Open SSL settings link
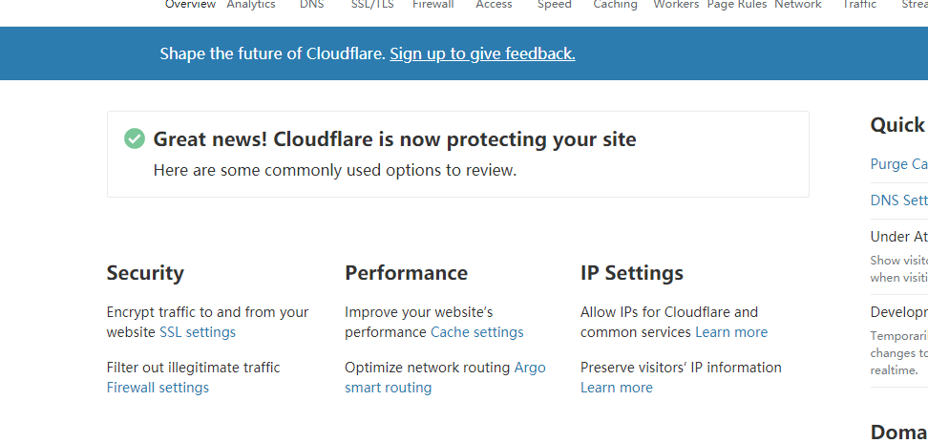The width and height of the screenshot is (928, 443). click(198, 332)
